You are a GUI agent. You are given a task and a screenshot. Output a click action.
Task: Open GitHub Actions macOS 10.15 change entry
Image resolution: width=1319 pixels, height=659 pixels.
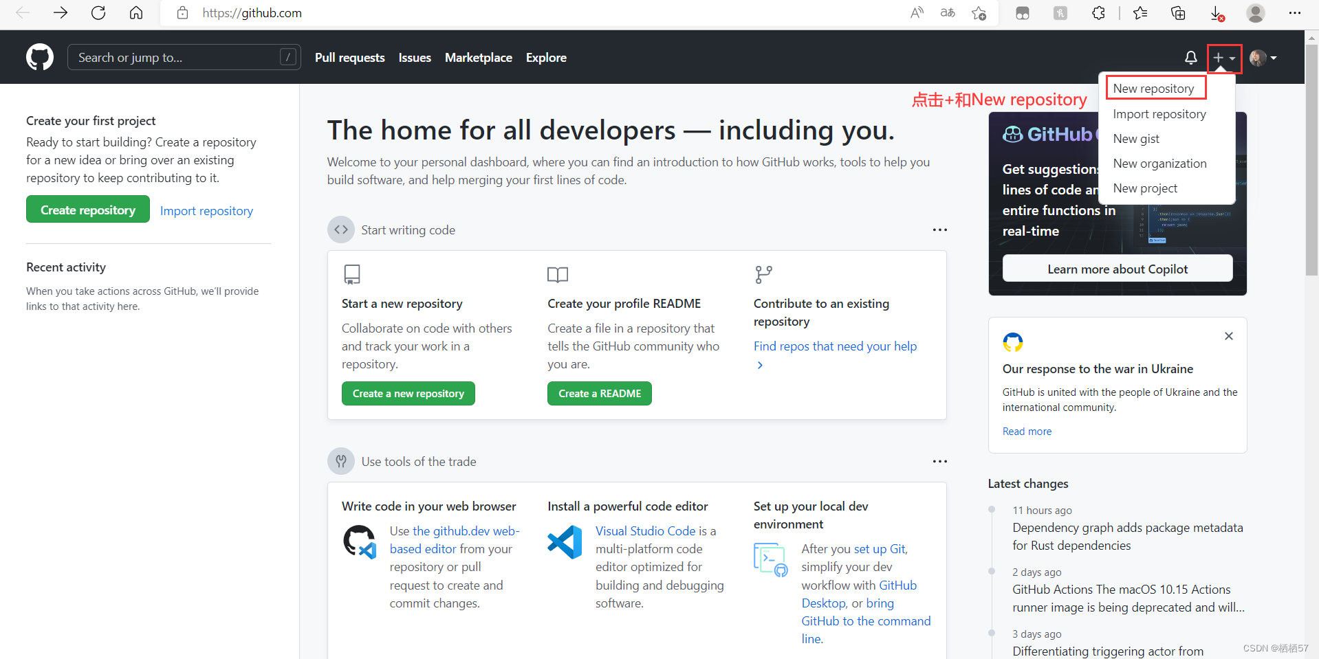(1129, 599)
